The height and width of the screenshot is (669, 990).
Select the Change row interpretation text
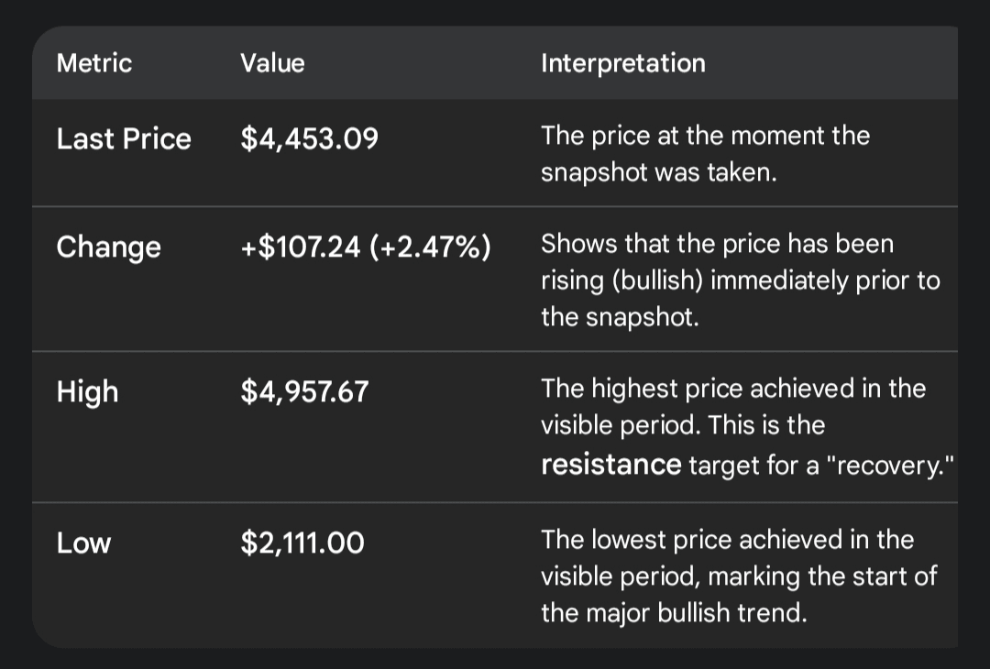click(739, 280)
